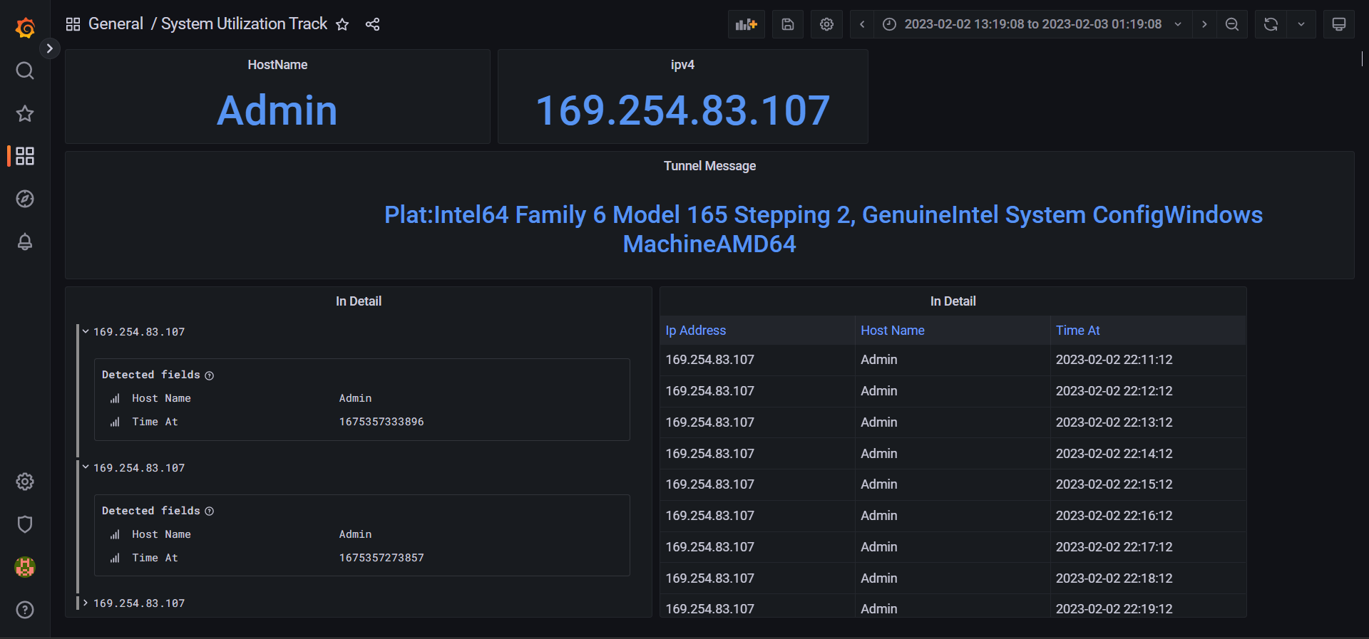Expand the last collapsed 169.254.83.107 log row
The width and height of the screenshot is (1369, 639).
pos(86,603)
